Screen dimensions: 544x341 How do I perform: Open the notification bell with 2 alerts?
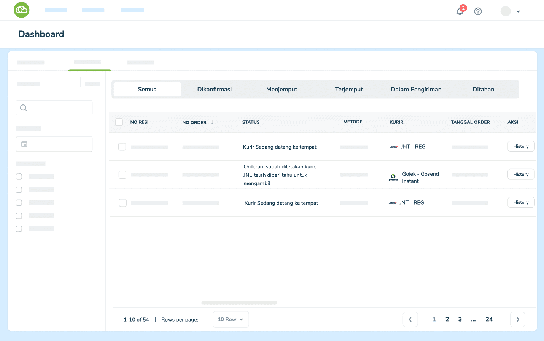click(460, 11)
